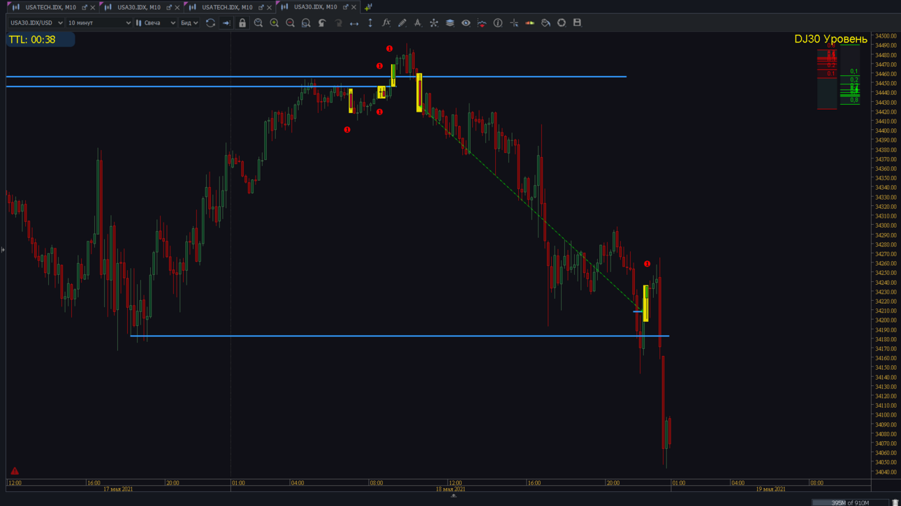Click the Redo zoom arrow
The image size is (901, 506).
pyautogui.click(x=338, y=23)
